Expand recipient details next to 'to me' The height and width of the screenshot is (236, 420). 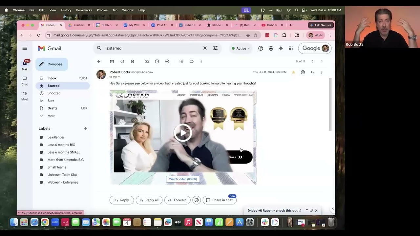pyautogui.click(x=119, y=77)
